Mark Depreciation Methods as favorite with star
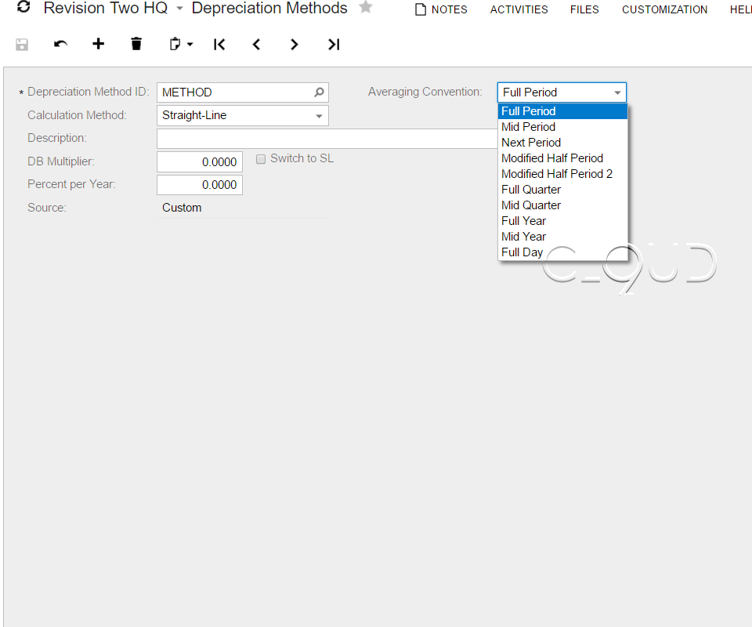 click(x=366, y=7)
